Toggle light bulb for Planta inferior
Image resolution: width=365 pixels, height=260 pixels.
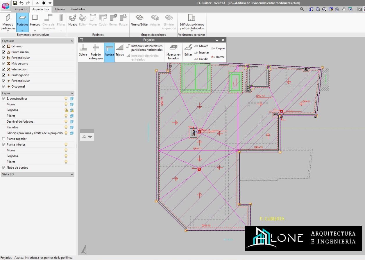[x=66, y=145]
